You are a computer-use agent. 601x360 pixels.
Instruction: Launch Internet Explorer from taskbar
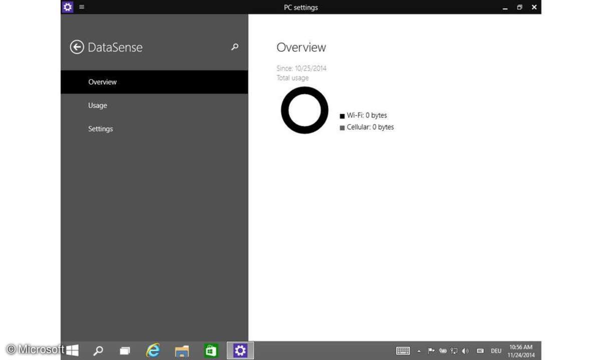153,350
